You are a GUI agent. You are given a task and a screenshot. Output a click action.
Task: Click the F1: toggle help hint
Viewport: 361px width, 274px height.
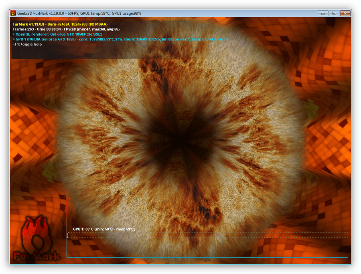(27, 44)
